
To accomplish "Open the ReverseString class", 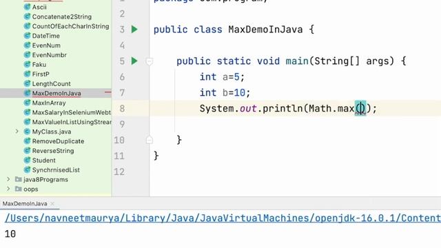I will (x=53, y=150).
